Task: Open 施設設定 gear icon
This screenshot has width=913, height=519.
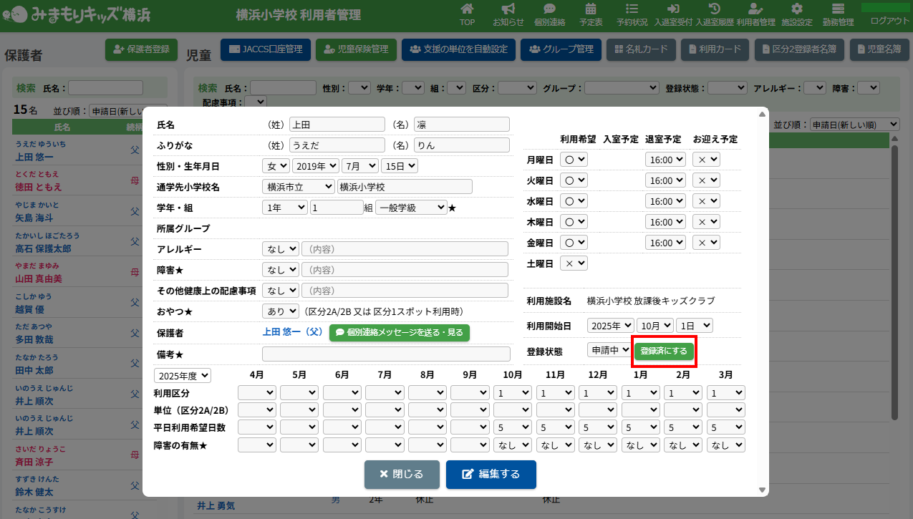Action: tap(797, 9)
